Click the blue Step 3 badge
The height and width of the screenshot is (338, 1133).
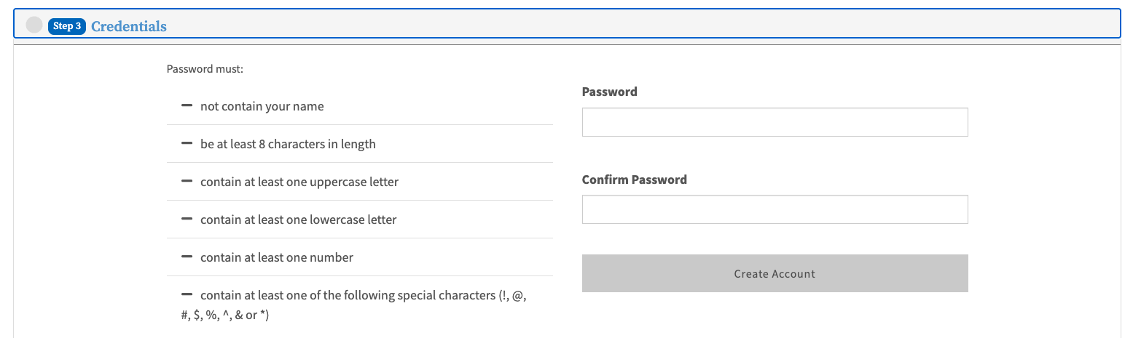[67, 26]
